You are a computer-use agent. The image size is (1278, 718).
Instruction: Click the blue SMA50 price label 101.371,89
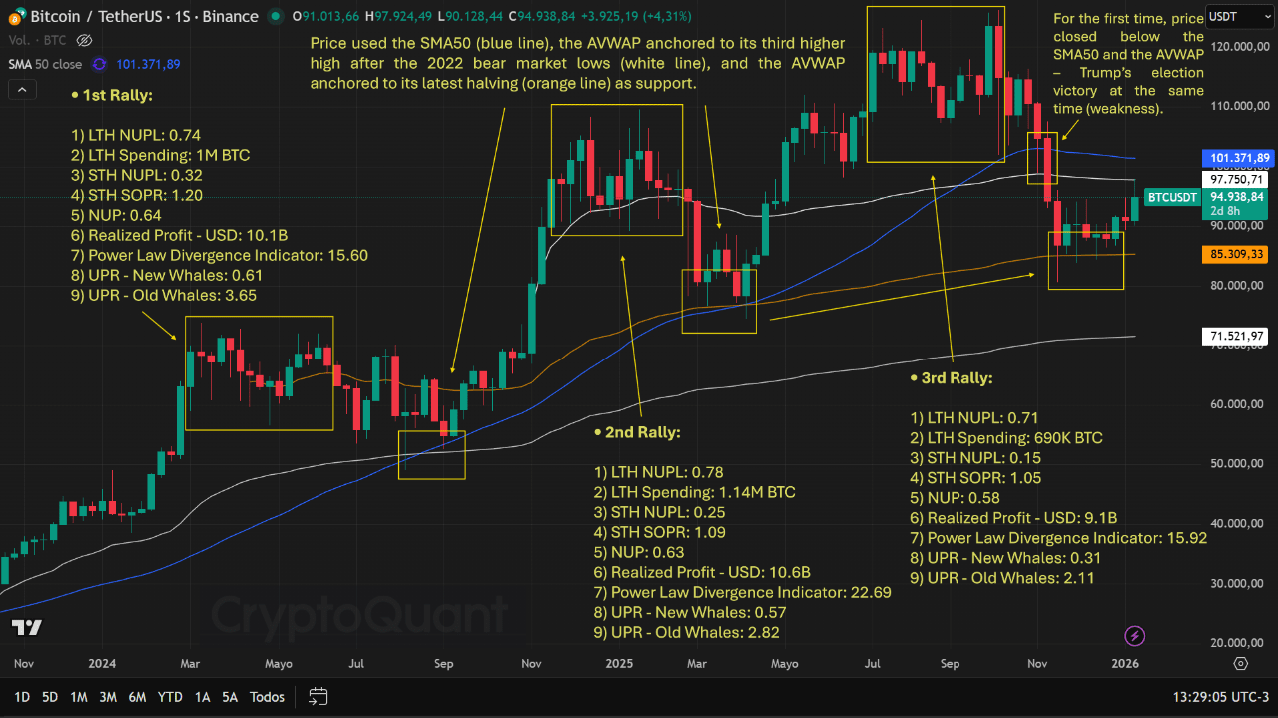[1239, 158]
